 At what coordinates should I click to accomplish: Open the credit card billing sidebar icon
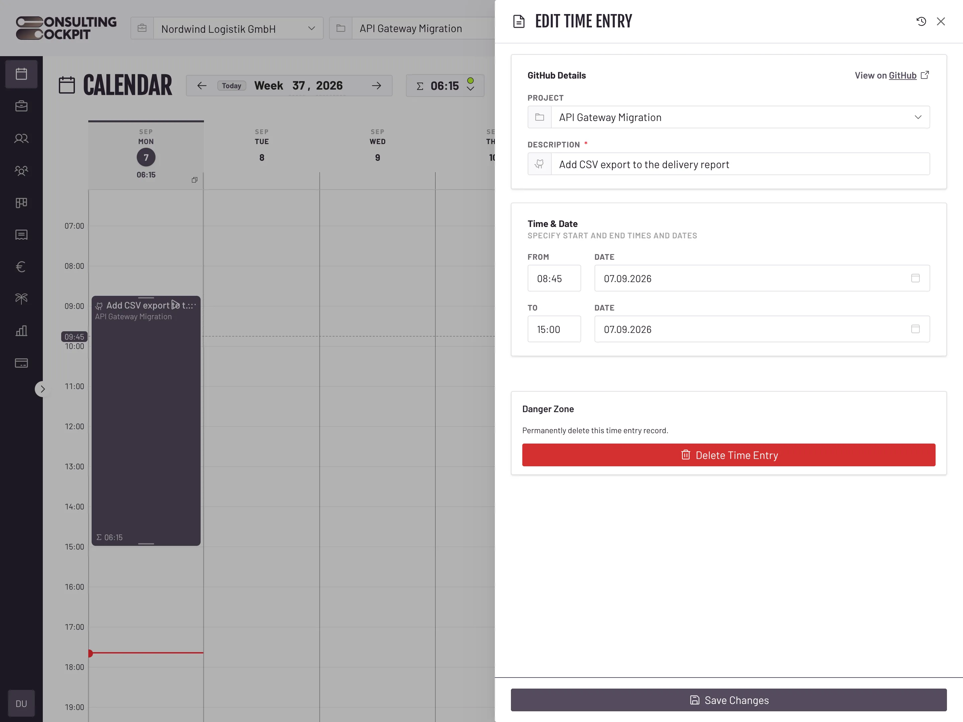pyautogui.click(x=21, y=363)
